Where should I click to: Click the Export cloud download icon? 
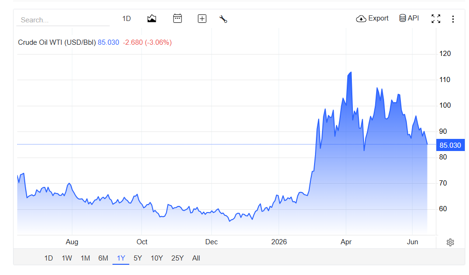361,19
